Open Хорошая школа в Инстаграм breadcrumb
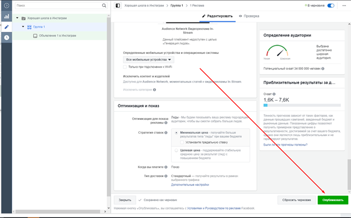This screenshot has width=351, height=218. coord(144,6)
